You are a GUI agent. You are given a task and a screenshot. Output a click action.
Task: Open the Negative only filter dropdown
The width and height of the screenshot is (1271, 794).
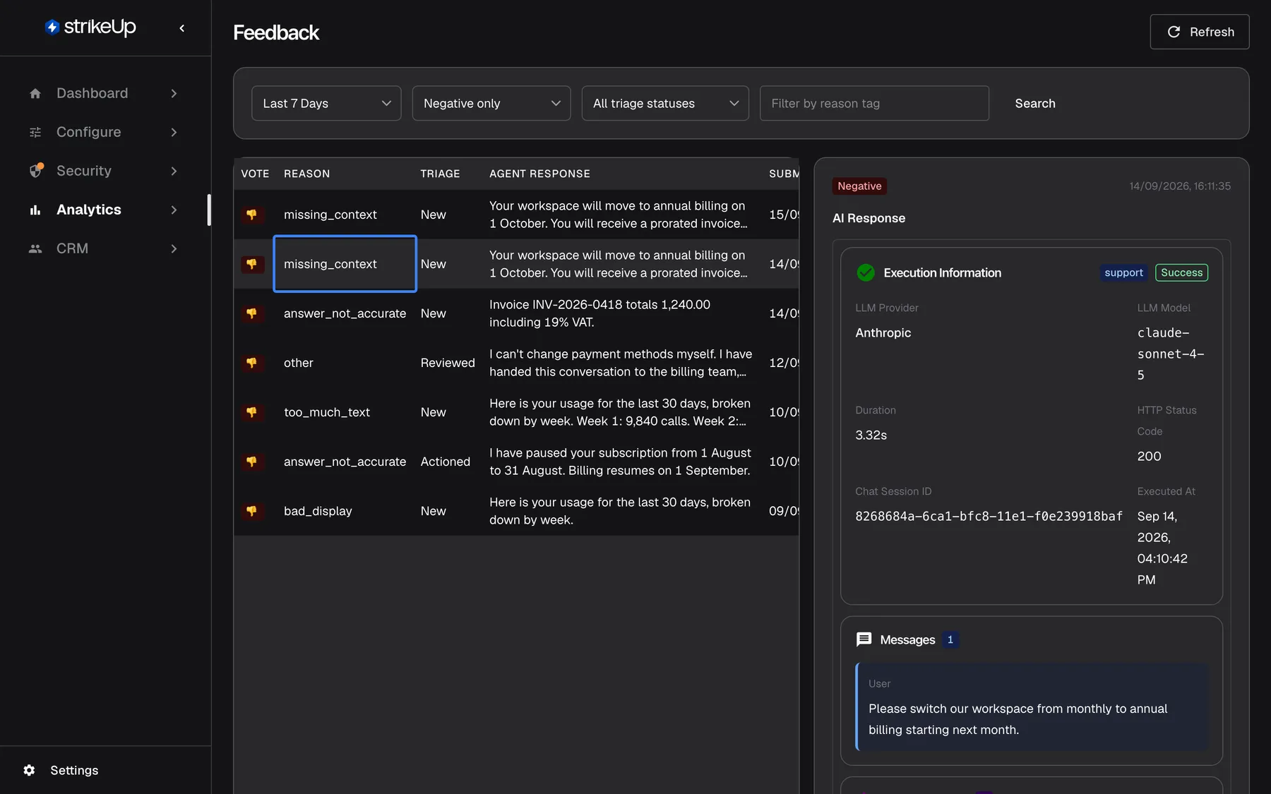491,103
